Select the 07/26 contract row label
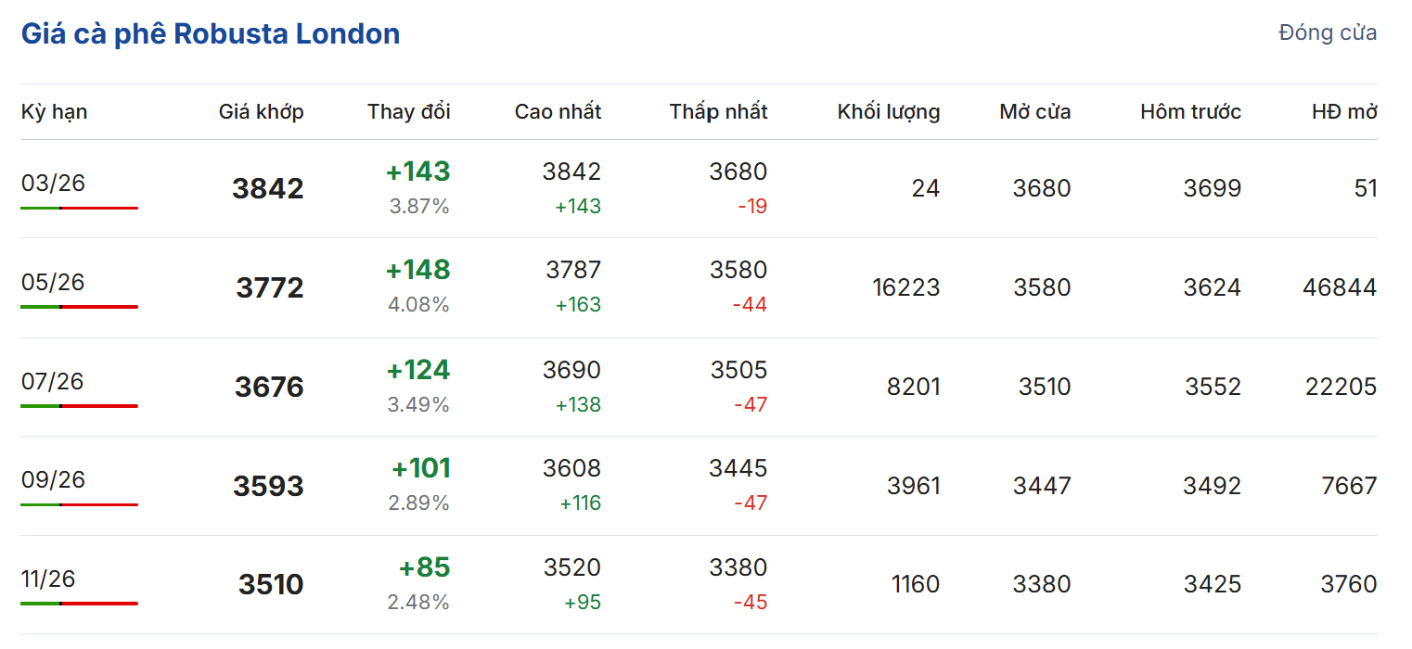The image size is (1412, 649). (x=53, y=382)
